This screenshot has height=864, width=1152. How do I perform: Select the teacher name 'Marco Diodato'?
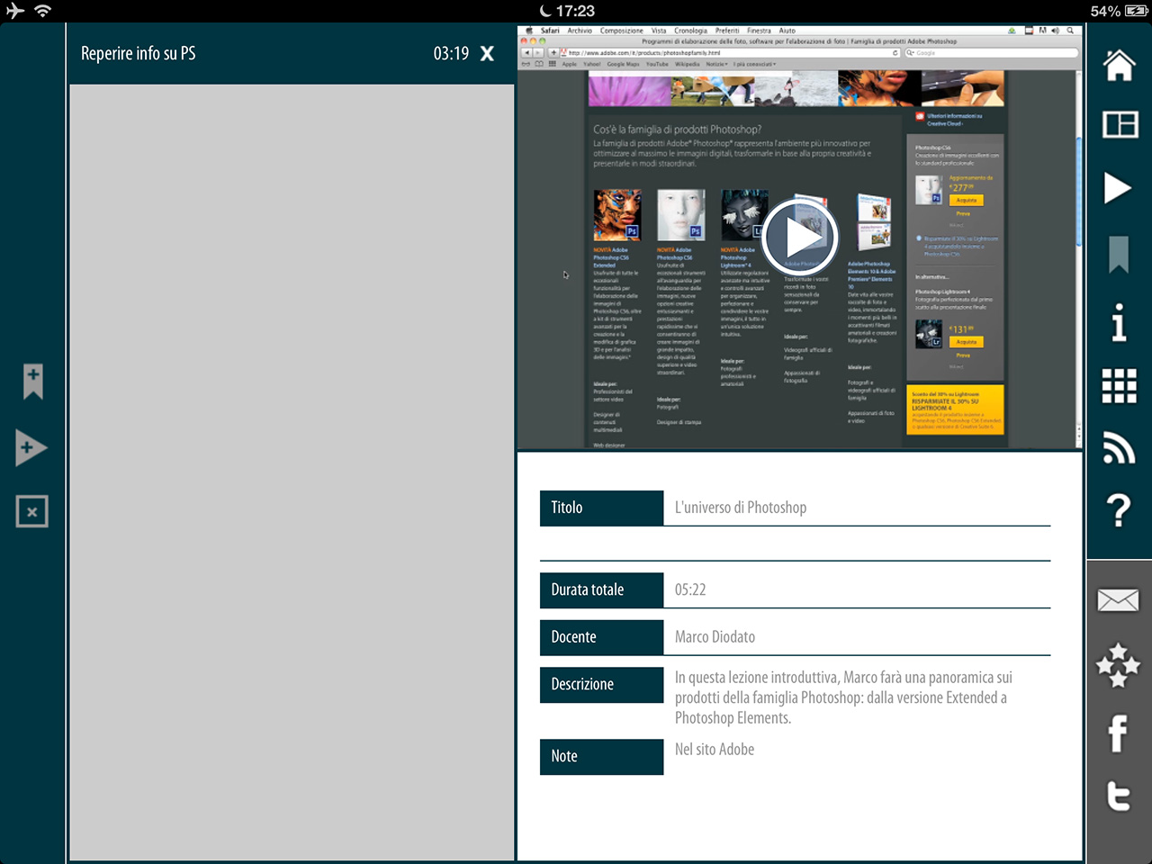coord(715,637)
